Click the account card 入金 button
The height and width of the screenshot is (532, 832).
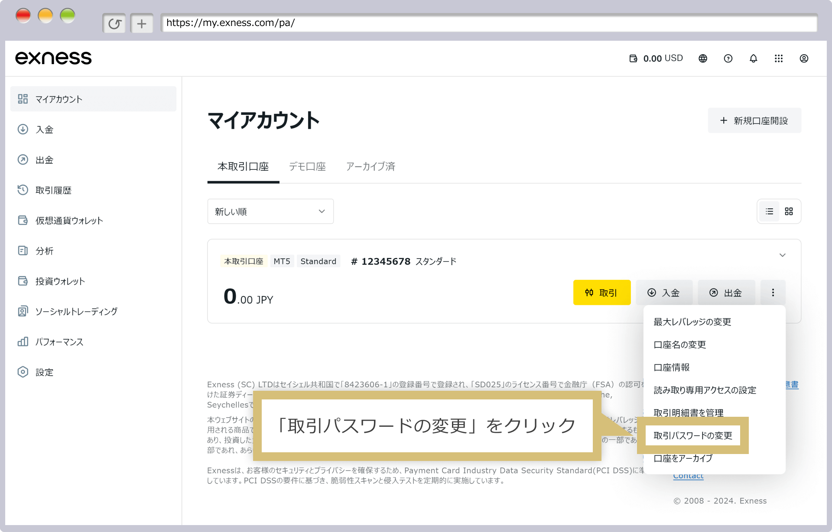point(664,292)
